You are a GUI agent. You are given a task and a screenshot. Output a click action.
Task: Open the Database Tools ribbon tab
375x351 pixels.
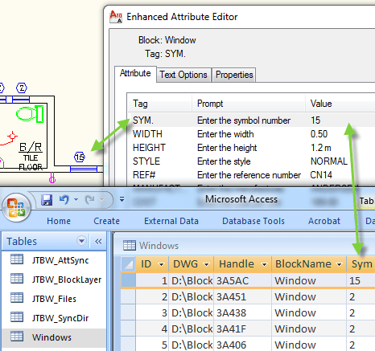[x=253, y=221]
